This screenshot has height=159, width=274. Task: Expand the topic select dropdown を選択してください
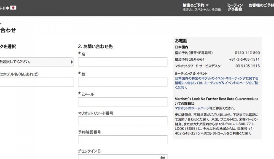coord(37,62)
